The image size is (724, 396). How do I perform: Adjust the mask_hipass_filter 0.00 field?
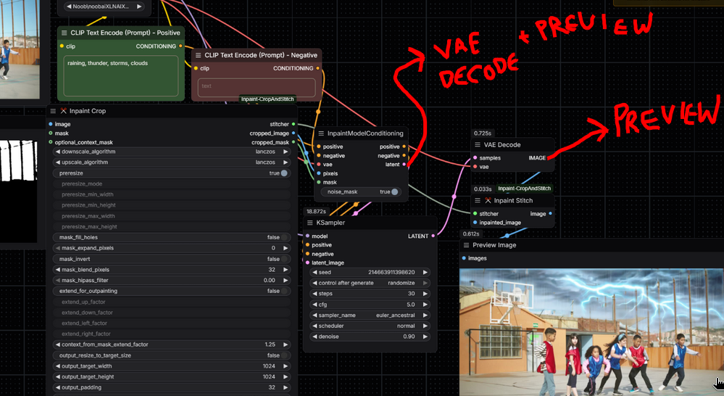pos(172,281)
